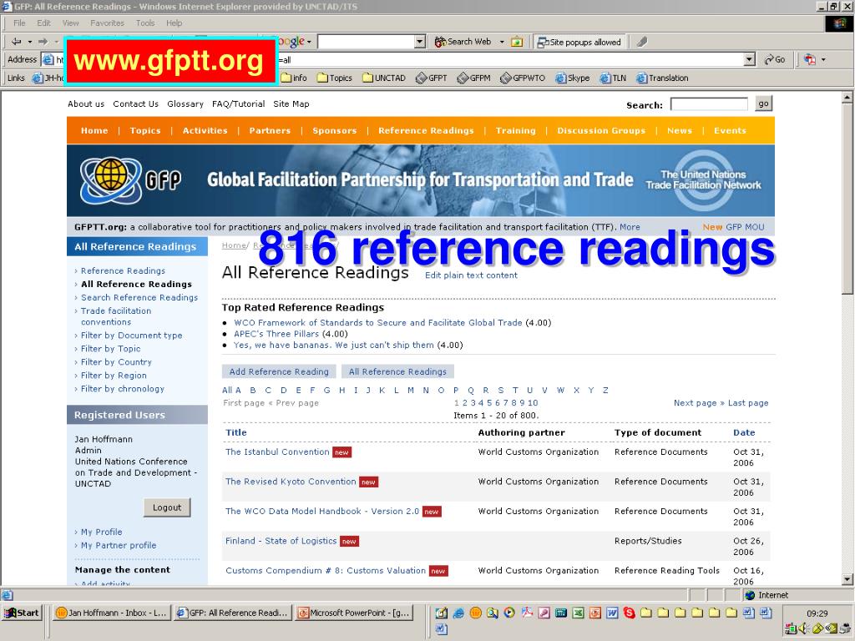Click the Google toolbar logo

(291, 42)
